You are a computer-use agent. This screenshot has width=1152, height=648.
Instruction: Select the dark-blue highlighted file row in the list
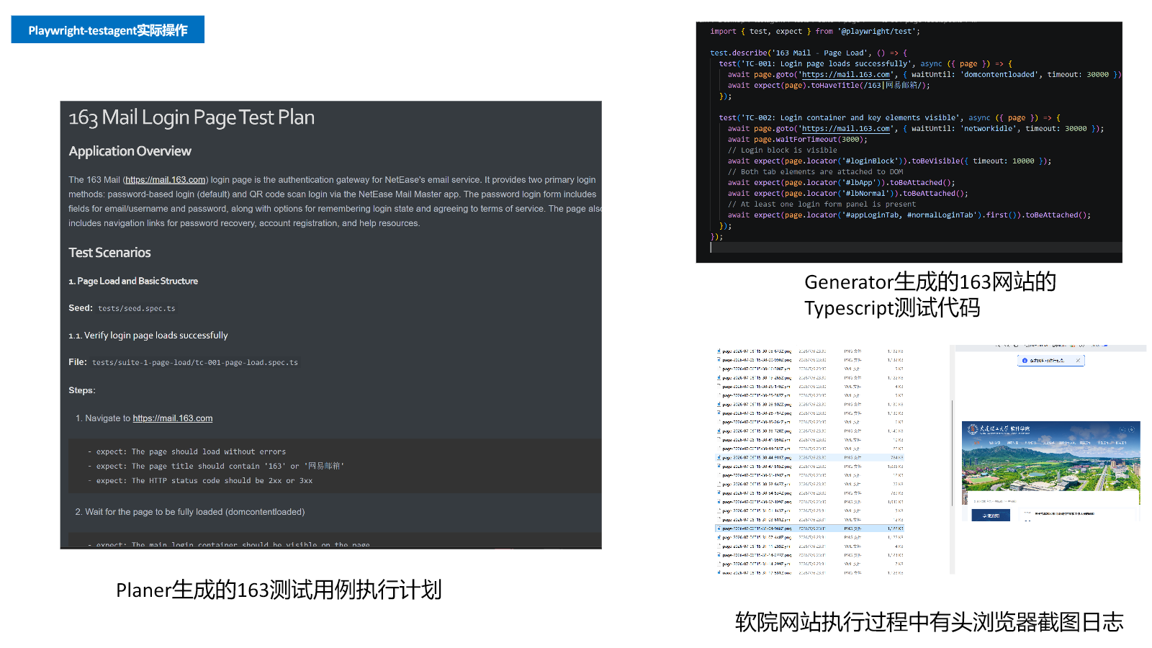(x=810, y=528)
